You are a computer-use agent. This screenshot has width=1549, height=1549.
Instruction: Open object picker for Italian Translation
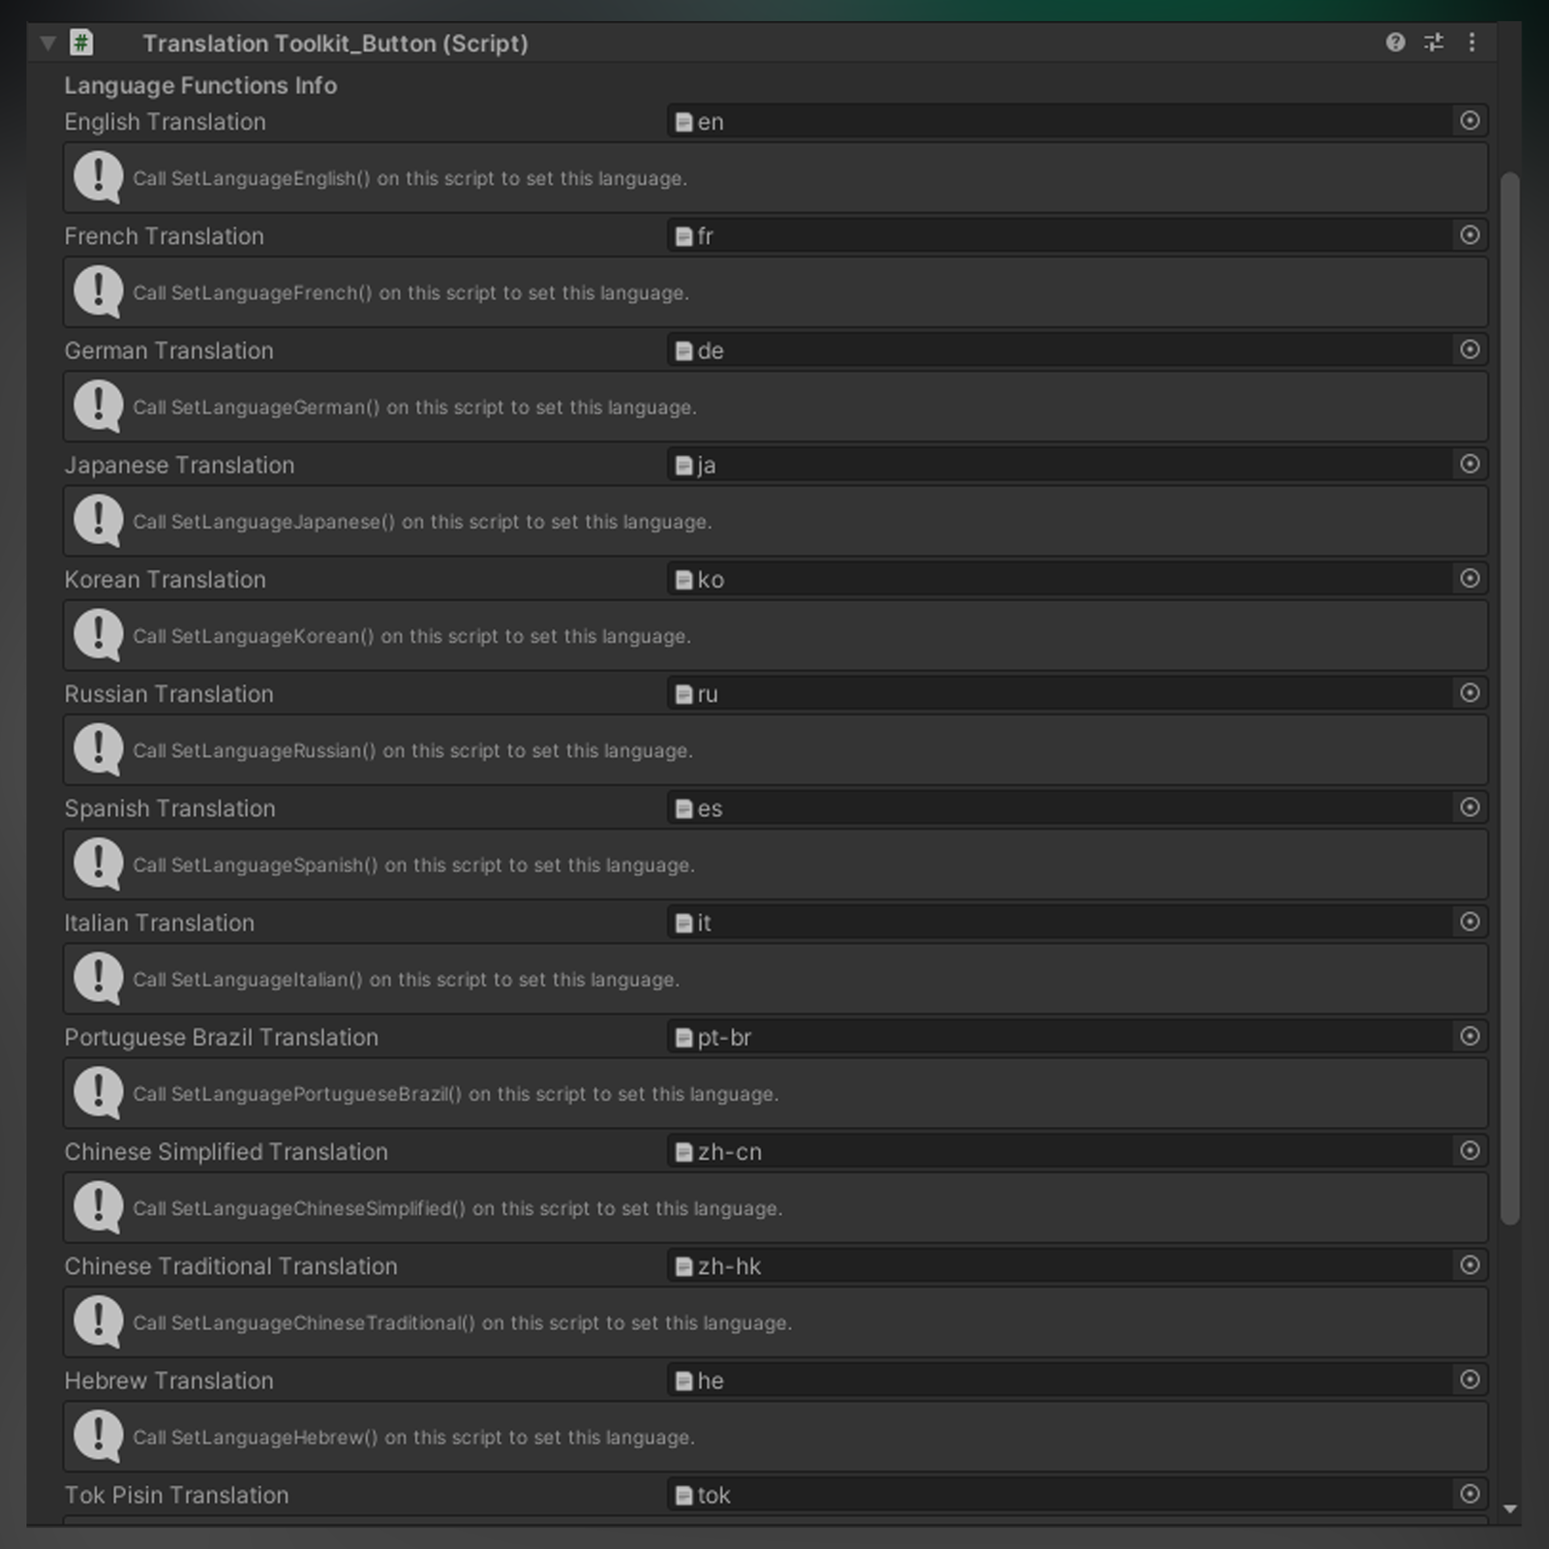pos(1469,923)
